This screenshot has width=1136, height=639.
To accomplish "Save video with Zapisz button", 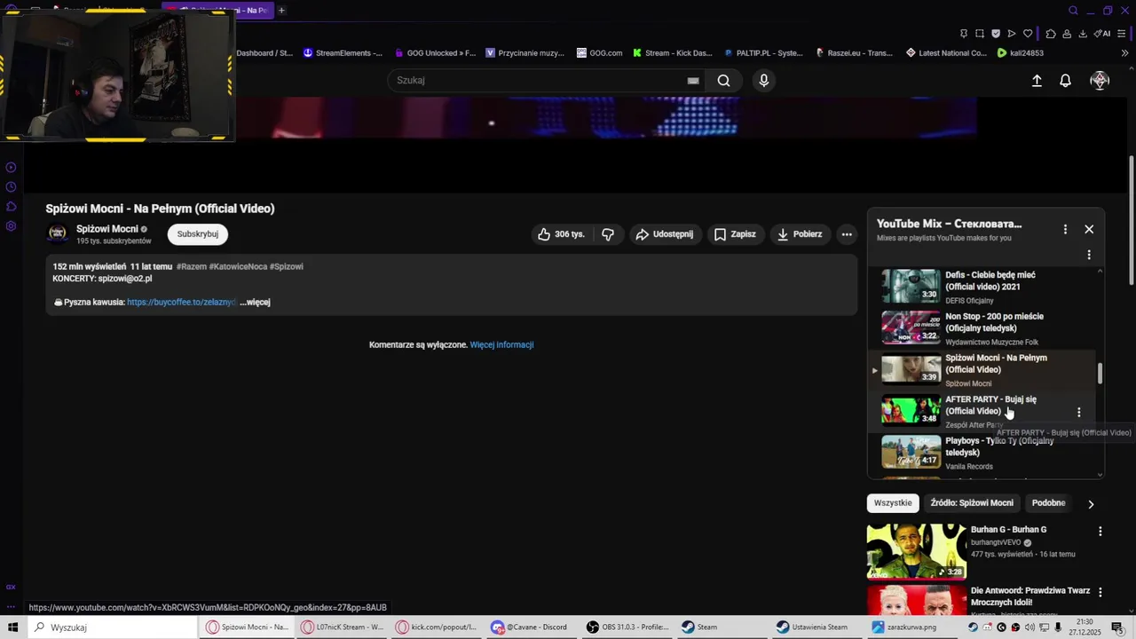I will pyautogui.click(x=735, y=234).
